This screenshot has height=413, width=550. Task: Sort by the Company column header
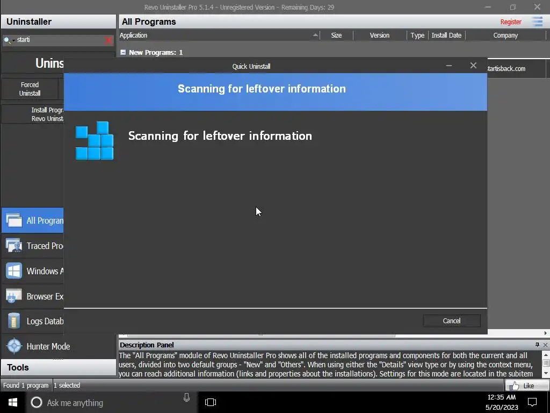pos(505,35)
